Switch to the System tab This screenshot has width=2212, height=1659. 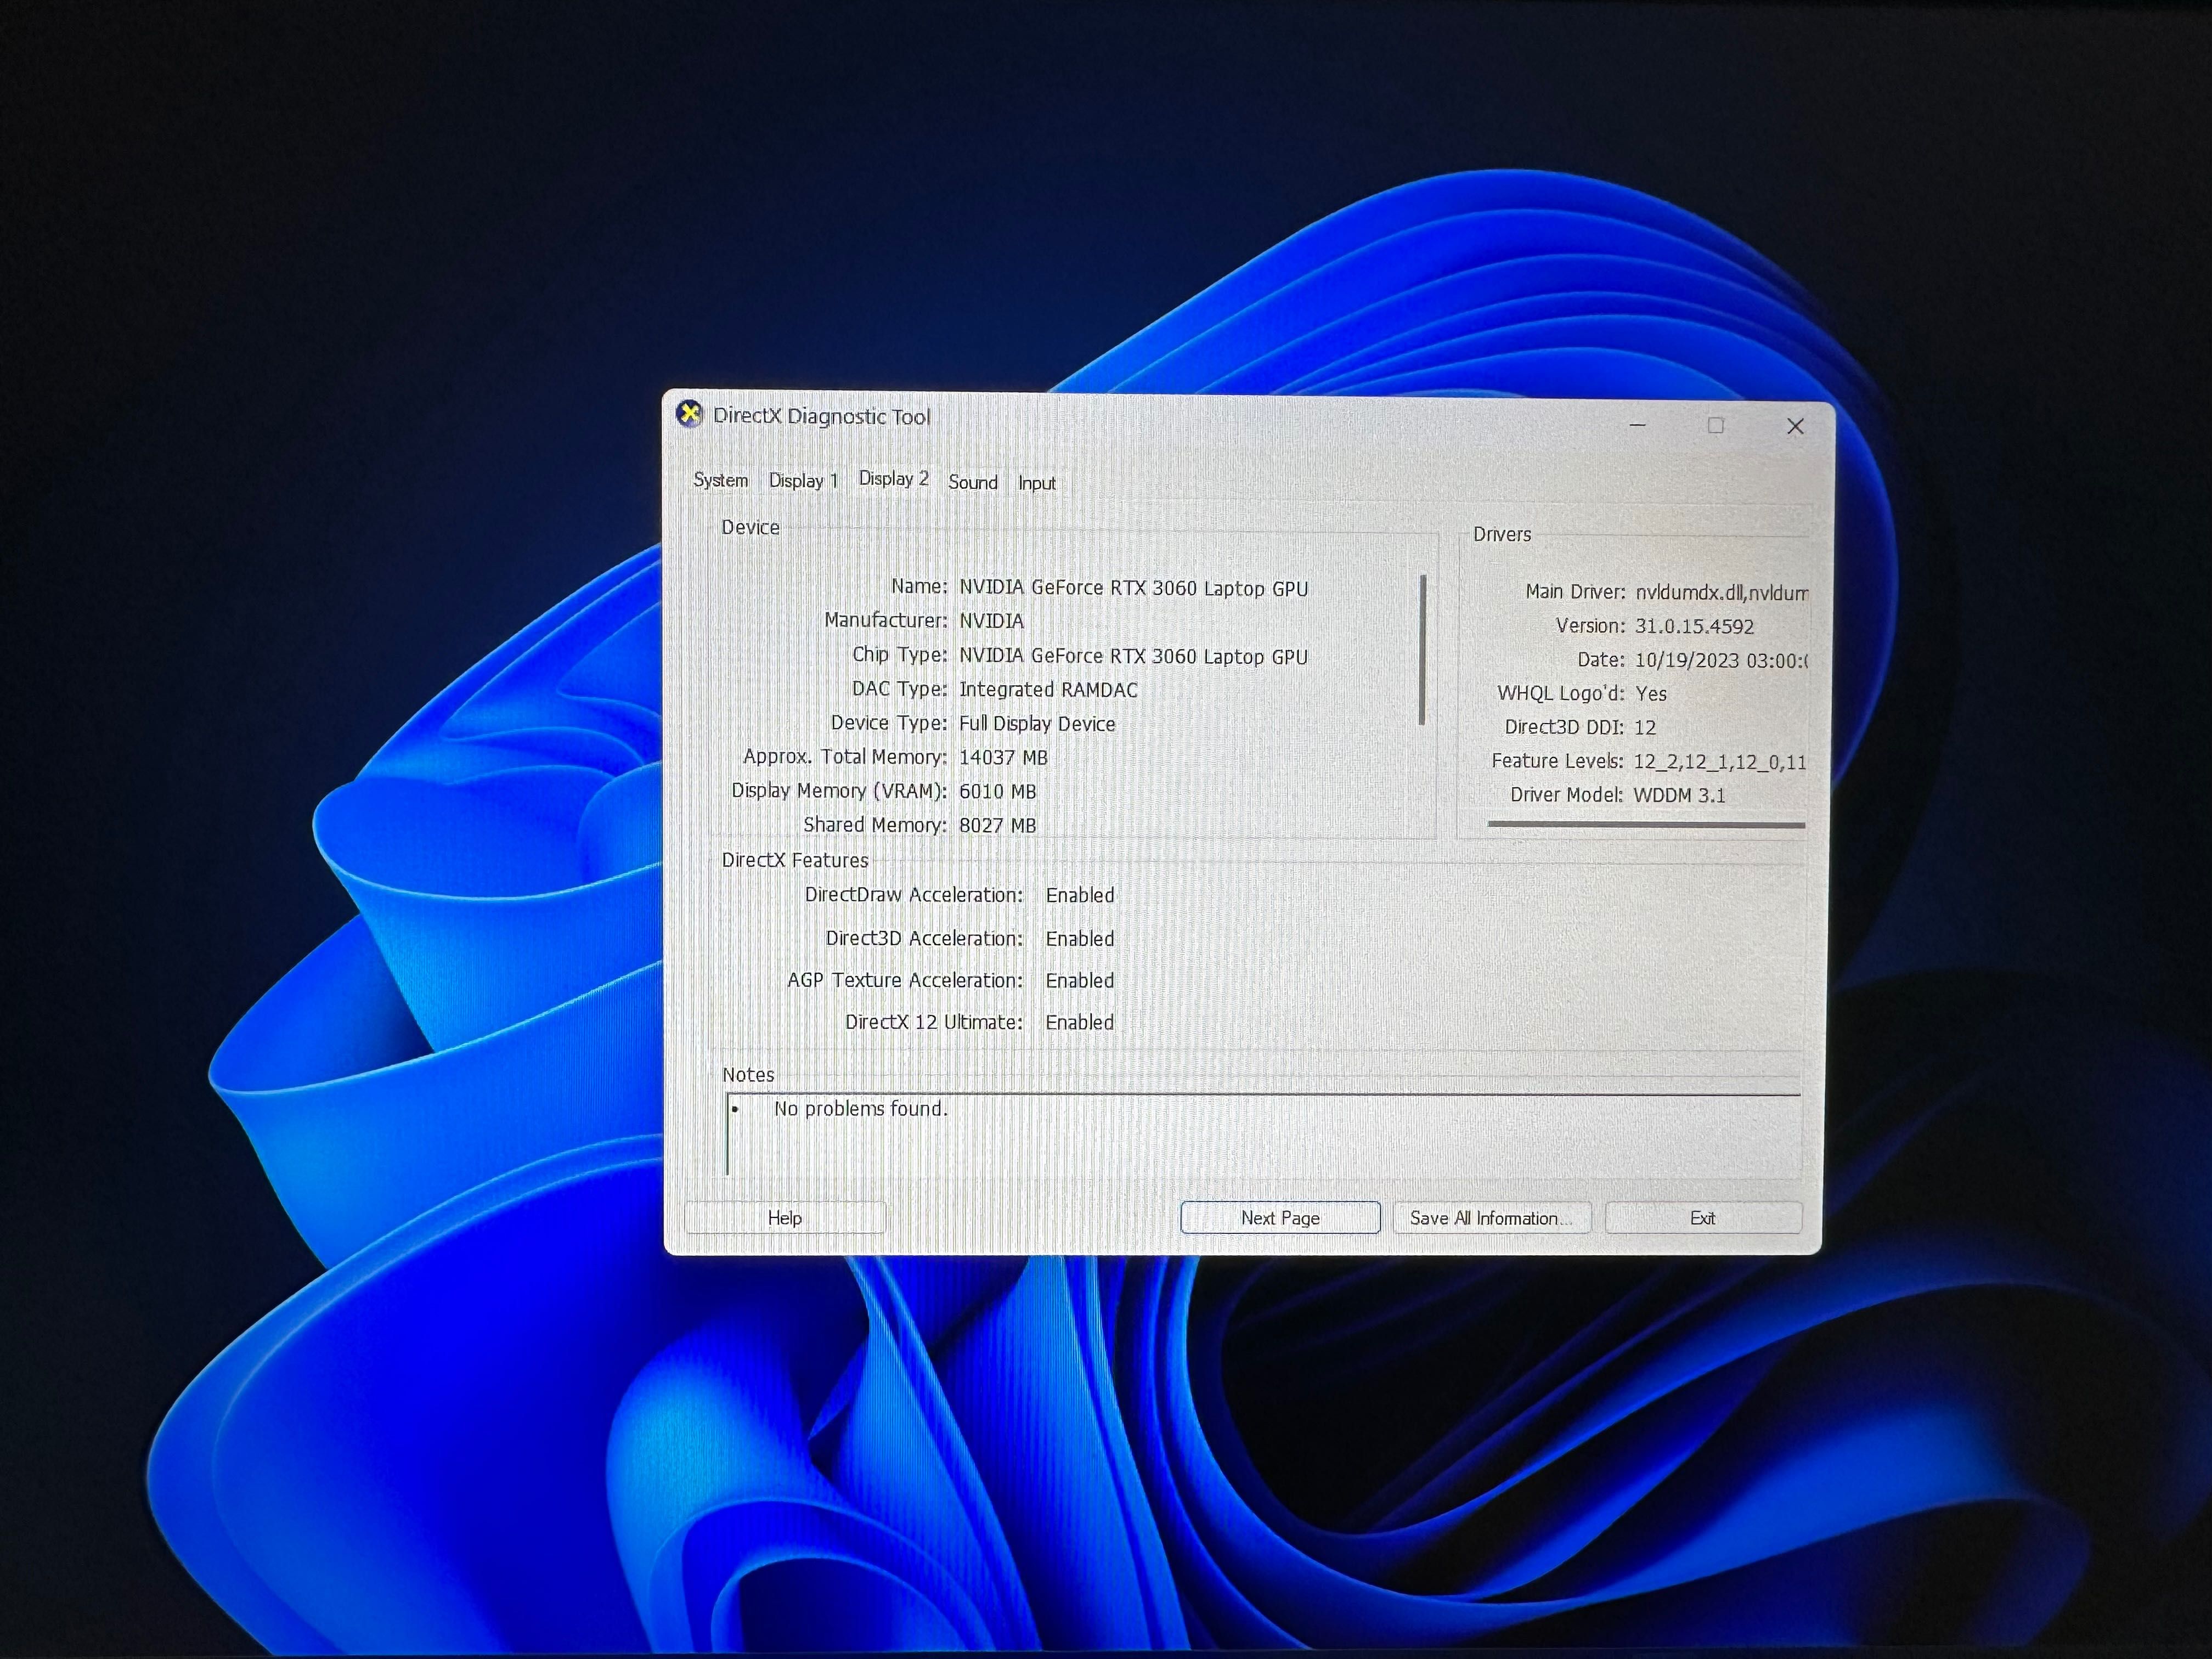click(720, 480)
